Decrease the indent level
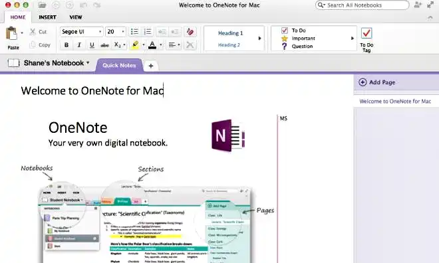Screen dimensions: 439x263 (162, 32)
